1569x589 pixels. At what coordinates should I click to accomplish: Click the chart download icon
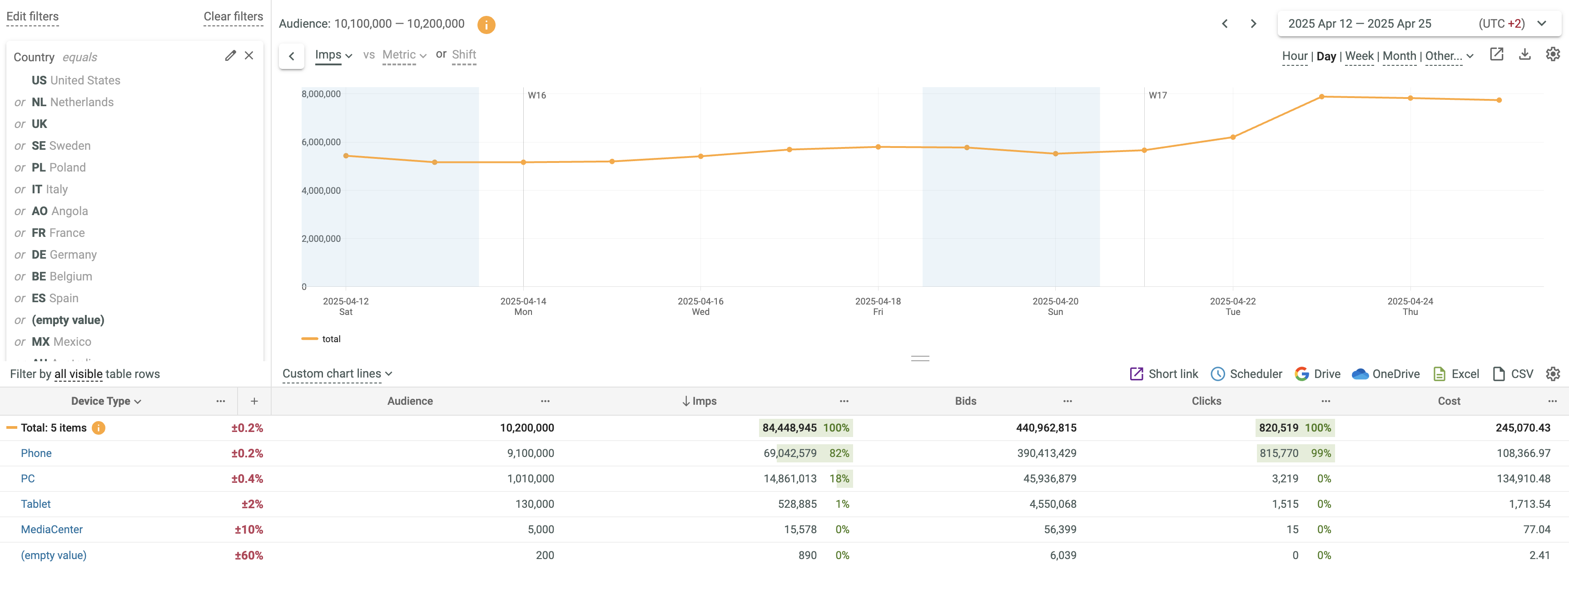click(x=1524, y=55)
